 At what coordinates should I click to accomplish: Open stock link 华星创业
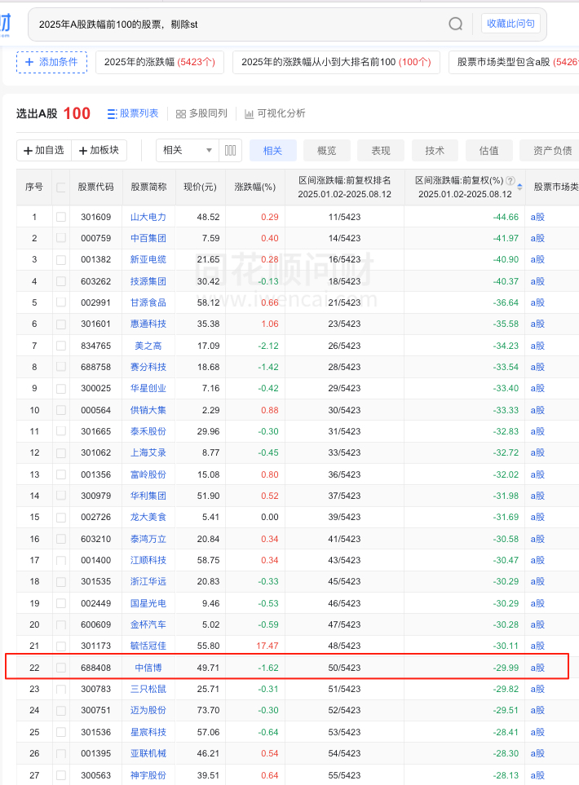point(148,388)
